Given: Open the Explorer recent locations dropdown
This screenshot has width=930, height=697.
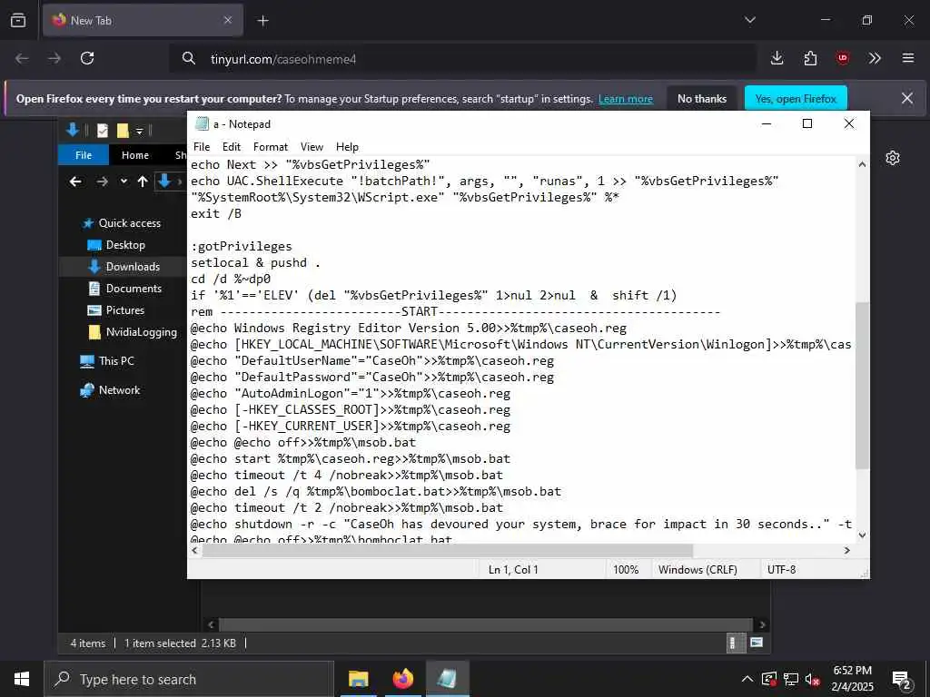Looking at the screenshot, I should click(x=124, y=182).
